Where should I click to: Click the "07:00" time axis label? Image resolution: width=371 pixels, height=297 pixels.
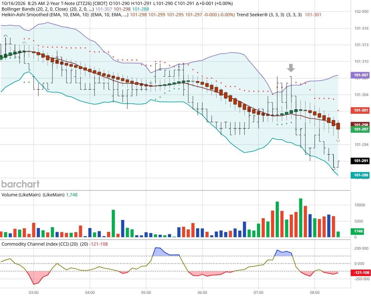(x=258, y=293)
